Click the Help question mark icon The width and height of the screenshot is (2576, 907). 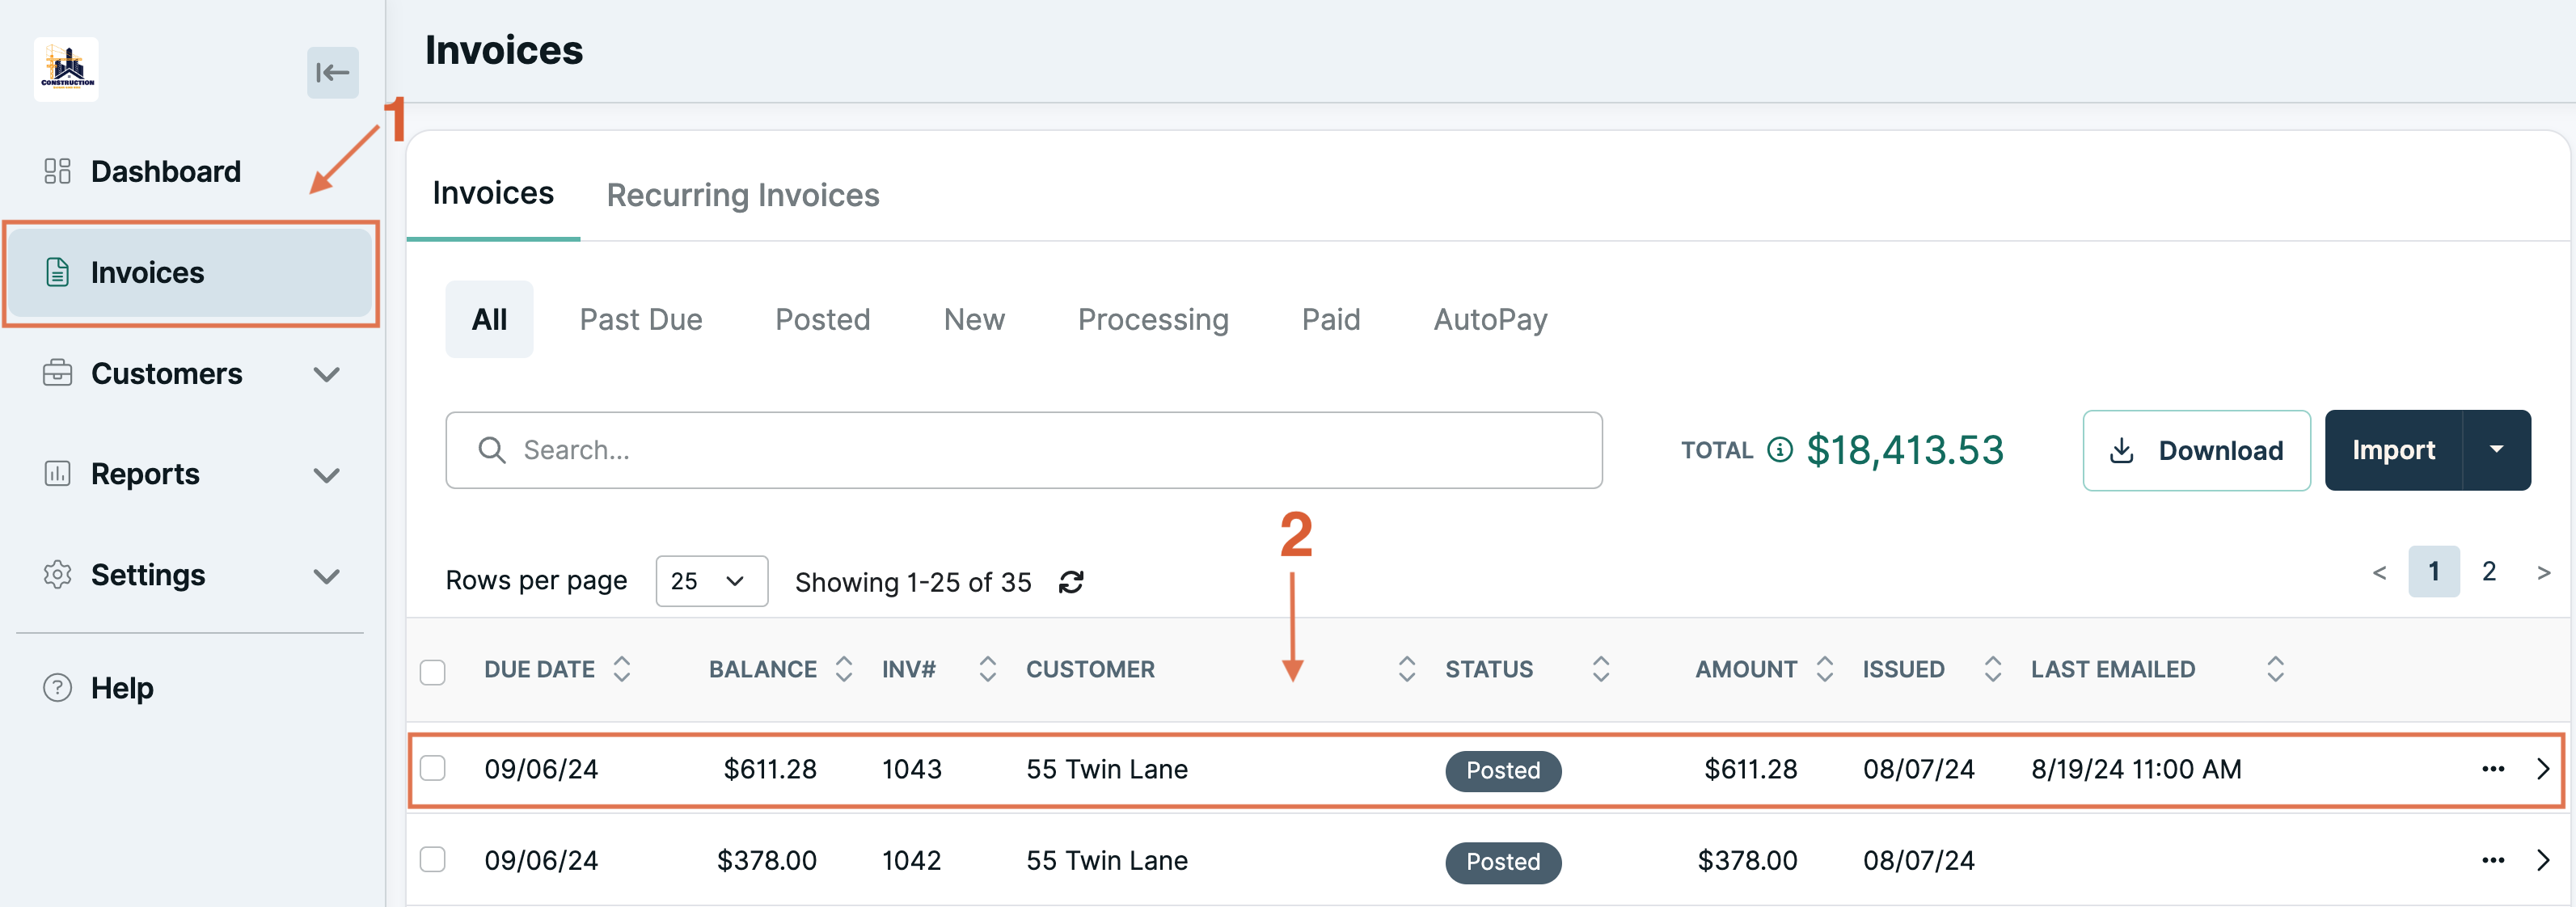pyautogui.click(x=57, y=688)
